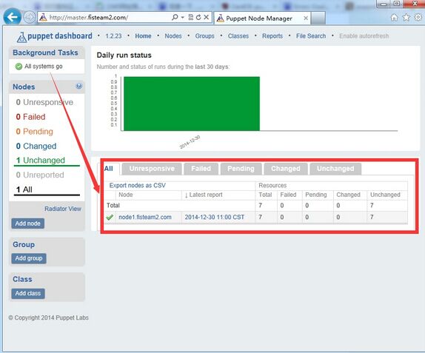Minimize the browser window
The image size is (425, 353).
click(x=384, y=4)
